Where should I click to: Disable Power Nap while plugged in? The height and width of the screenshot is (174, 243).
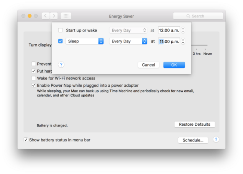34,85
